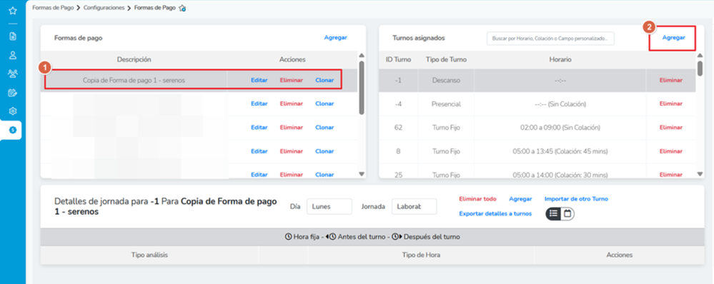This screenshot has width=714, height=284.
Task: Open the Día dropdown showing Lunes
Action: (x=329, y=206)
